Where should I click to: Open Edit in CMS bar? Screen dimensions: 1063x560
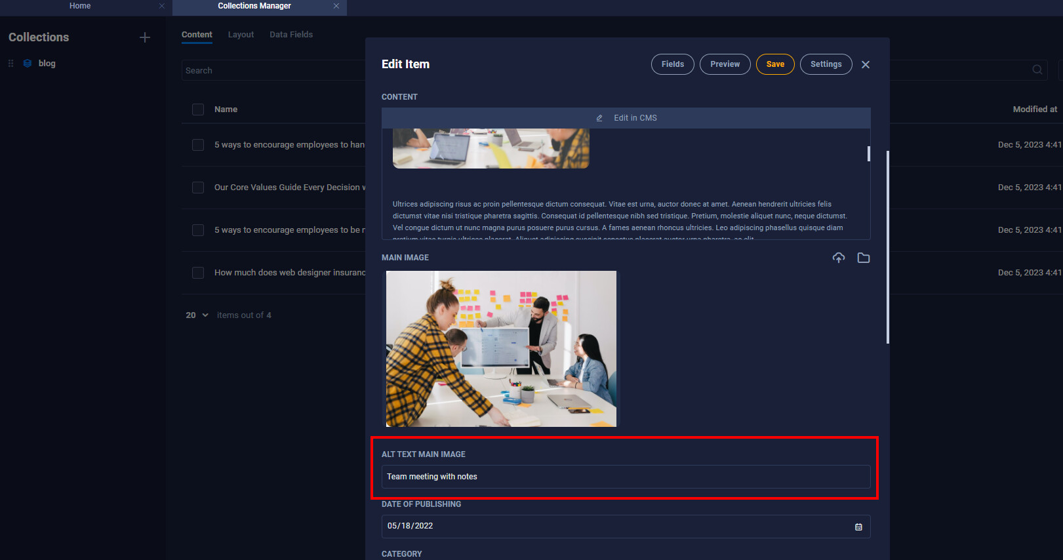626,118
